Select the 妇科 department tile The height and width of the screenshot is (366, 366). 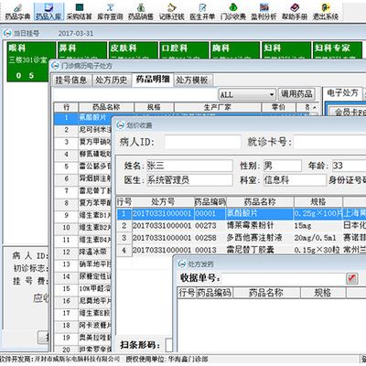click(x=286, y=50)
